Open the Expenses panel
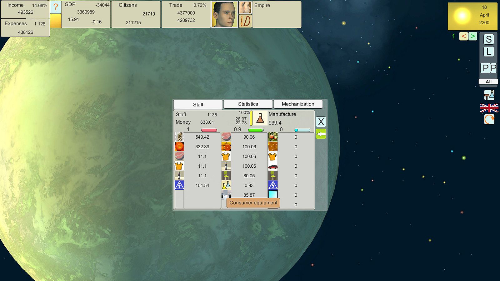Screen dimensions: 500x281 (25, 28)
